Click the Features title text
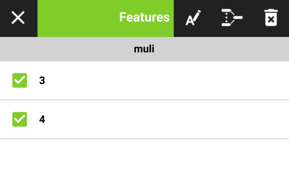The width and height of the screenshot is (289, 192). [144, 18]
